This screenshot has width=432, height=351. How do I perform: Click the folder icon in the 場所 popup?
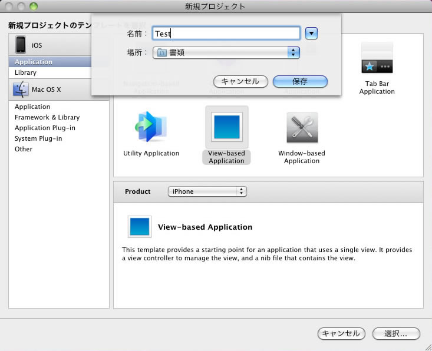click(x=161, y=52)
